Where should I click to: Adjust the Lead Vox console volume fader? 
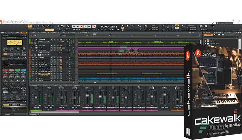[x=36, y=97]
